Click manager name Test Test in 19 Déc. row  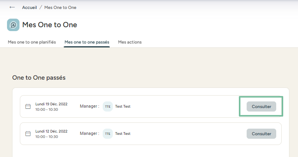coord(123,106)
